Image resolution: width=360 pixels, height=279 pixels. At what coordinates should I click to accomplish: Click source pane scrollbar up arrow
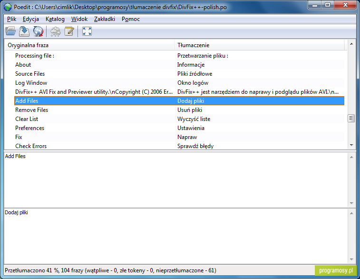pyautogui.click(x=351, y=157)
